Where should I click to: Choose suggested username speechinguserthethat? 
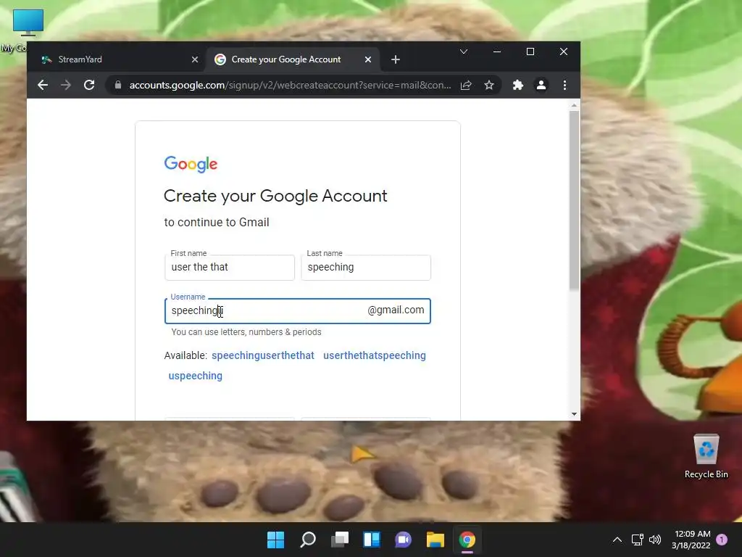262,355
